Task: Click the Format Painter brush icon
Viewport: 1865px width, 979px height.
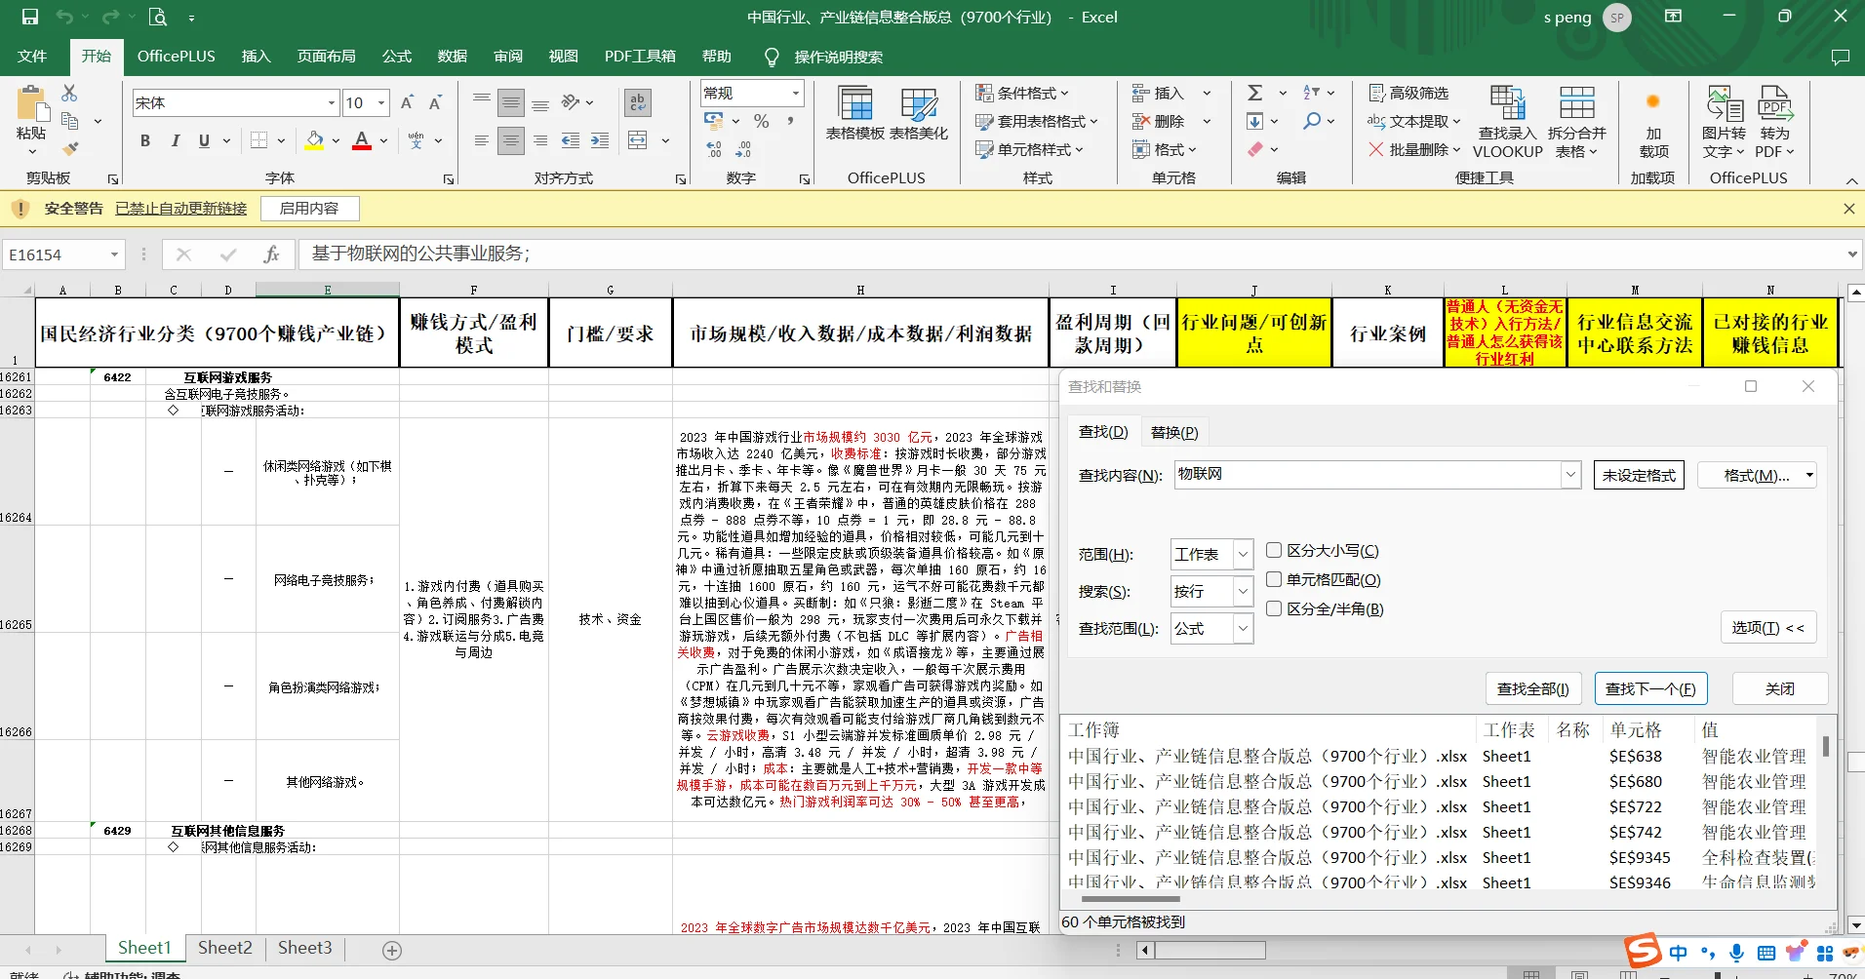Action: (69, 148)
